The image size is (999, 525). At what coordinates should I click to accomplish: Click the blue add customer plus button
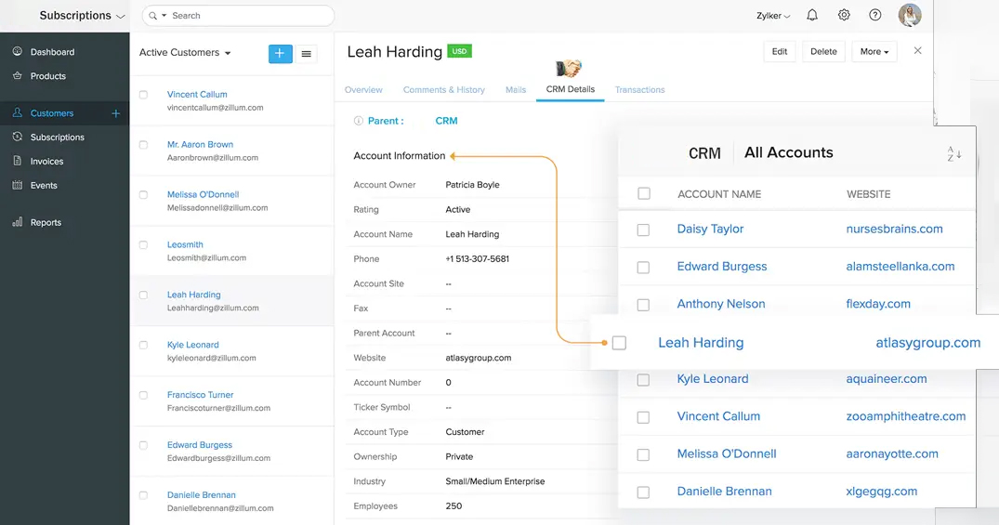coord(281,54)
